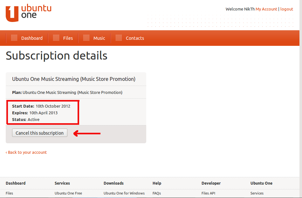302x198 pixels.
Task: Go to the Music navigation tab
Action: (99, 38)
